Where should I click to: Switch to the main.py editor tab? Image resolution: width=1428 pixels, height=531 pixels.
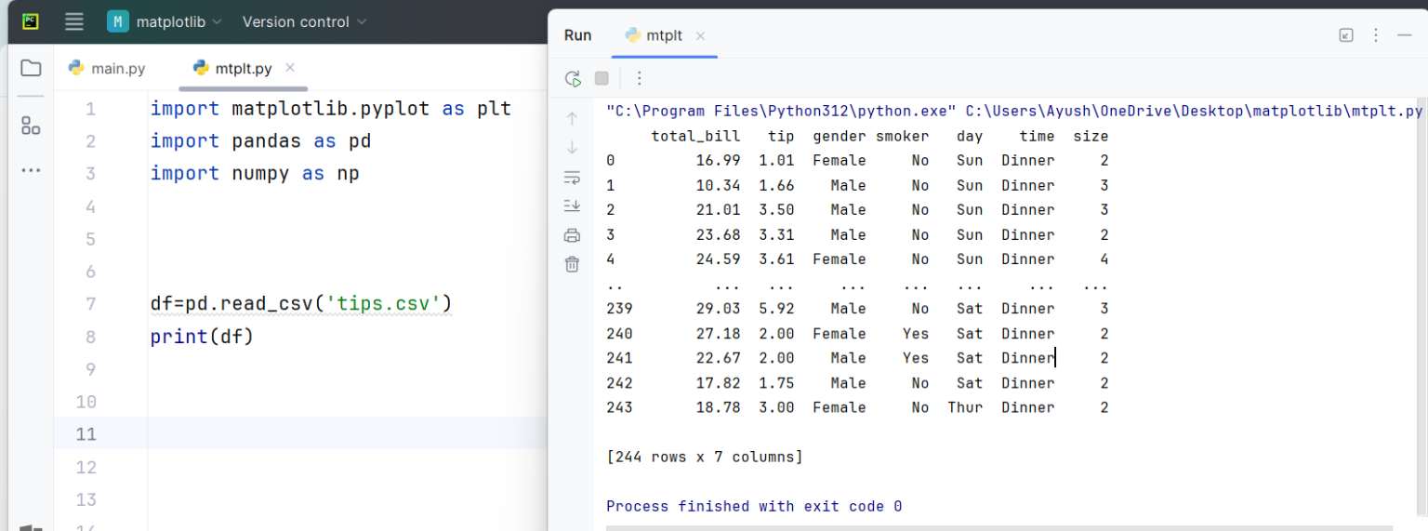pos(107,69)
